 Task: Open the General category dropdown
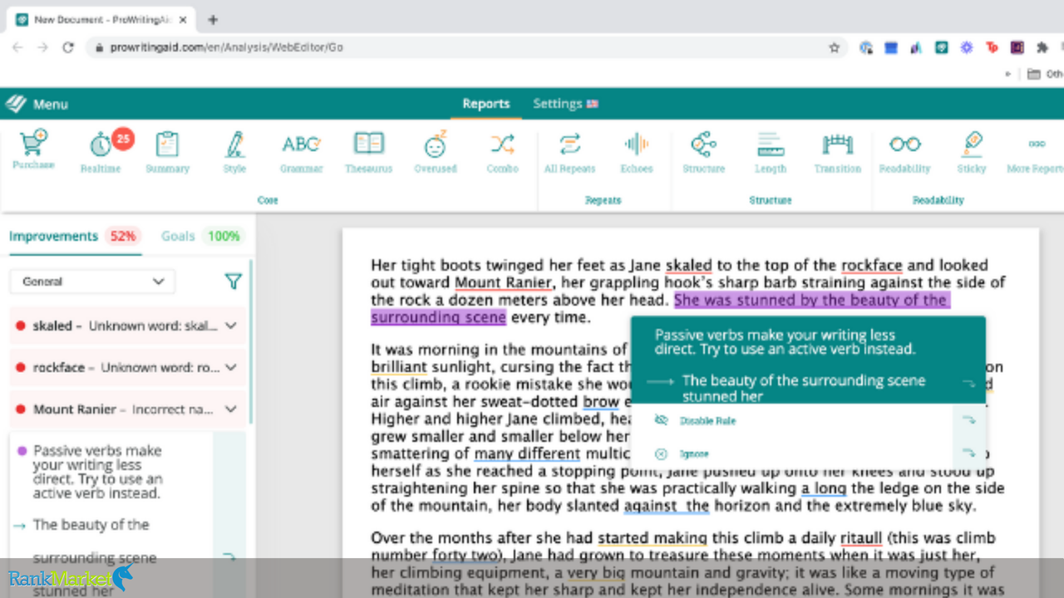point(92,282)
